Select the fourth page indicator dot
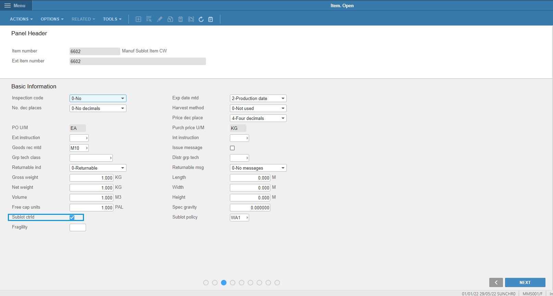553x296 pixels. tap(233, 283)
